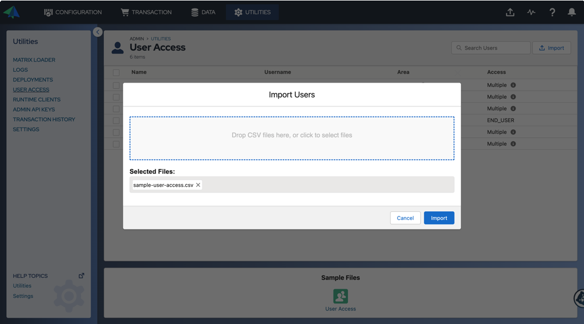Open the Settings help topic
This screenshot has width=584, height=324.
(23, 296)
